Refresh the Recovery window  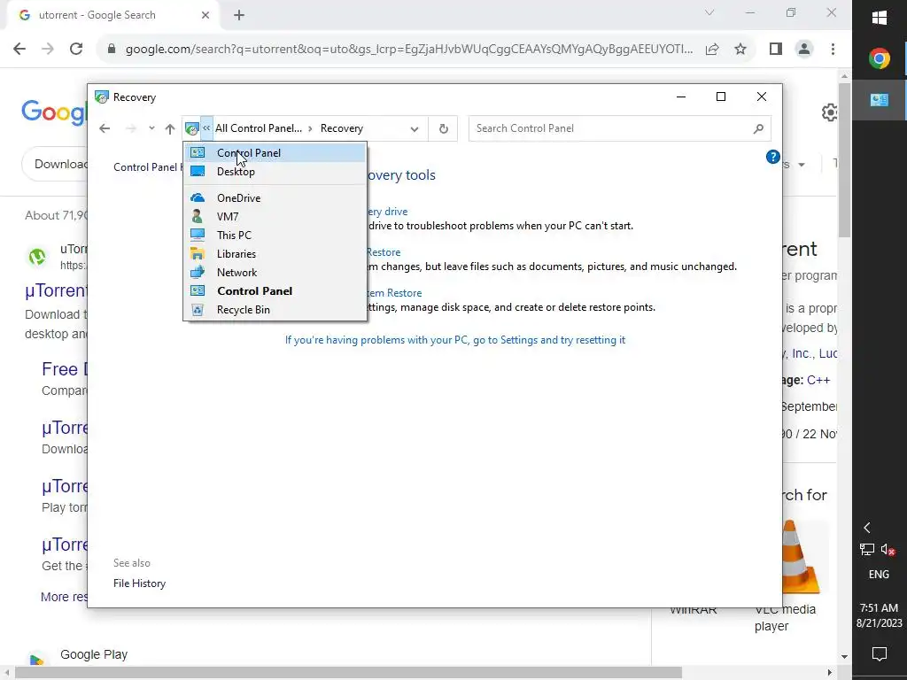443,129
